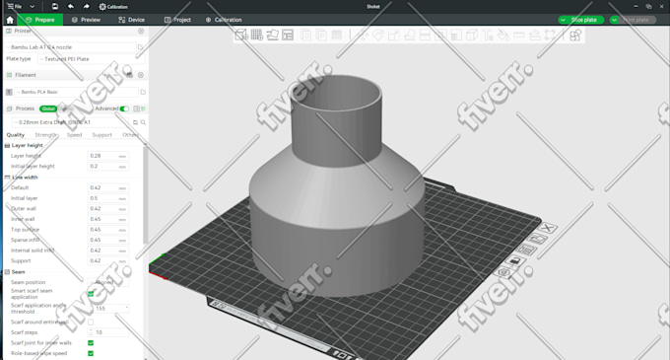Click the save process preset icon
This screenshot has width=670, height=360.
coord(135,122)
